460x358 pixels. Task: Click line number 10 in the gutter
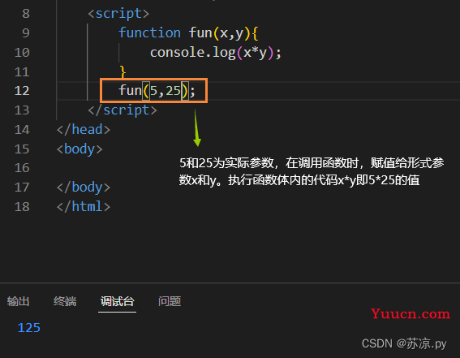22,53
